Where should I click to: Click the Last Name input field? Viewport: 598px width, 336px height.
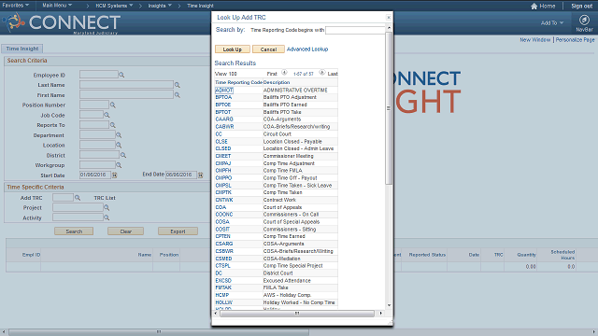pos(127,84)
